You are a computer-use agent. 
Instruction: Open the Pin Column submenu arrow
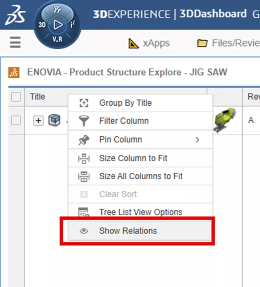point(197,140)
